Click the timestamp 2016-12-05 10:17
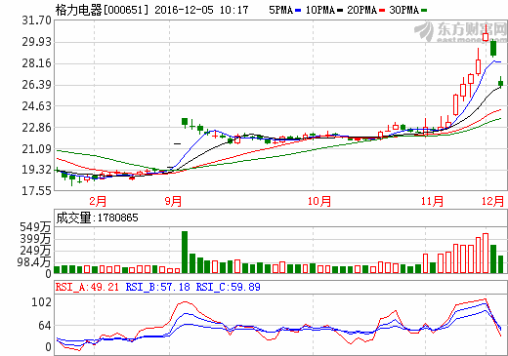508x356 pixels. (201, 10)
